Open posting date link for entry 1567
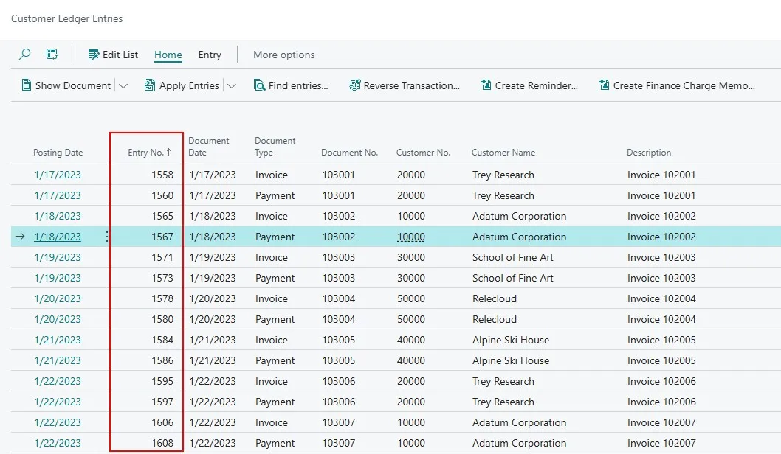 (58, 237)
